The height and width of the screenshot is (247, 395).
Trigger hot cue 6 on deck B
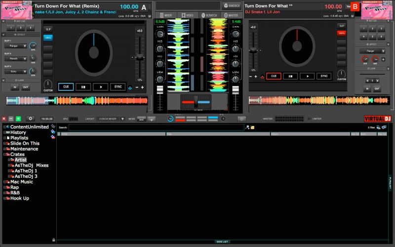coord(381,37)
